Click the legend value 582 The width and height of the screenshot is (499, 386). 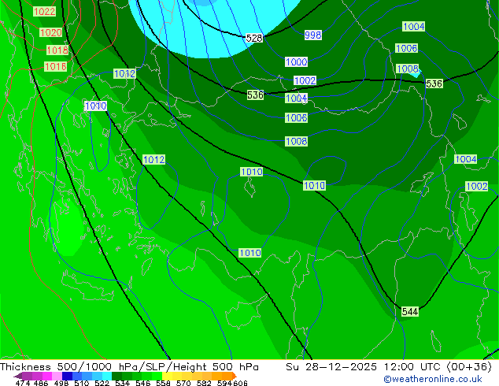(204, 383)
